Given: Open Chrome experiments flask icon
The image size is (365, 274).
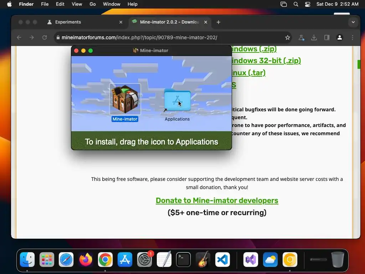Looking at the screenshot, I should point(301,37).
